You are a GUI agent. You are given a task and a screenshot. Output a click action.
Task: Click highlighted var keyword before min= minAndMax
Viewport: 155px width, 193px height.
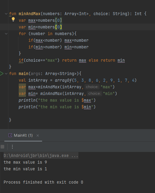(x=22, y=93)
